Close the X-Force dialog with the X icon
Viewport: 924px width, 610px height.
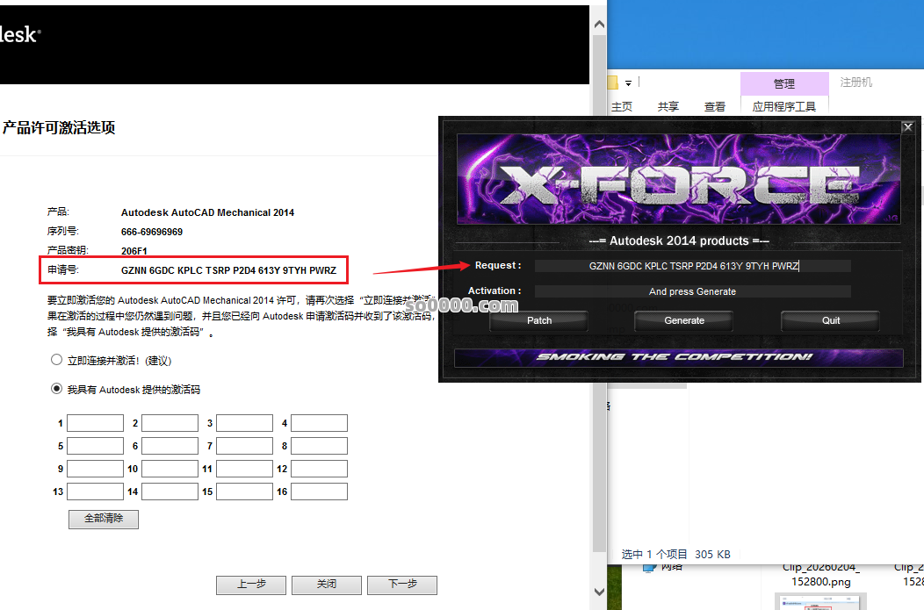click(x=908, y=127)
